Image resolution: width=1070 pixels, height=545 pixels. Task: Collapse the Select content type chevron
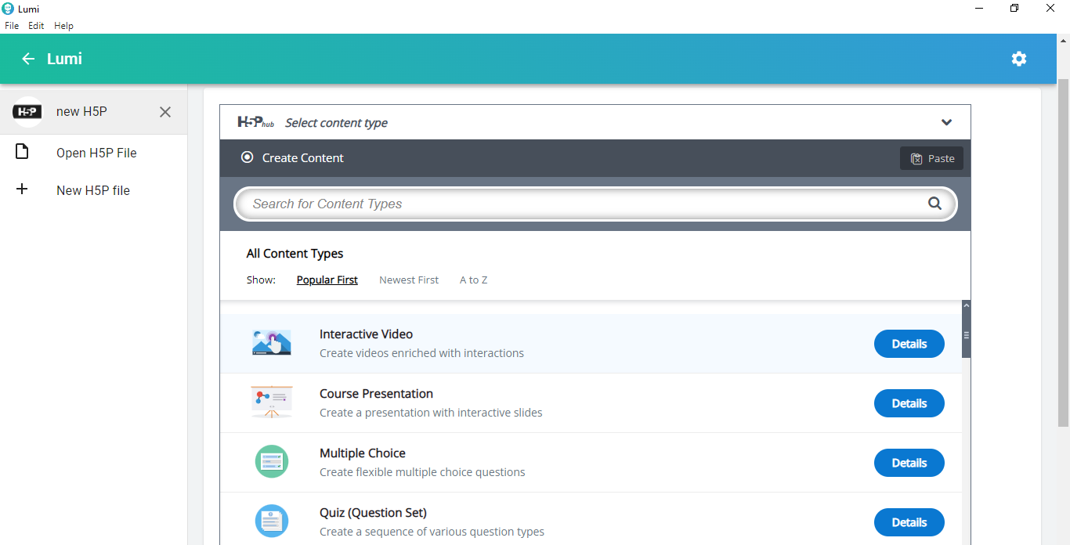pos(946,122)
